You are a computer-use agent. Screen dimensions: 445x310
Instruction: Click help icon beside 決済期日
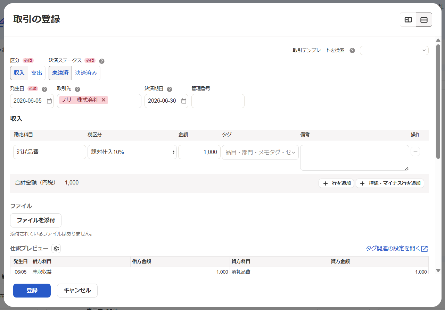tap(170, 89)
